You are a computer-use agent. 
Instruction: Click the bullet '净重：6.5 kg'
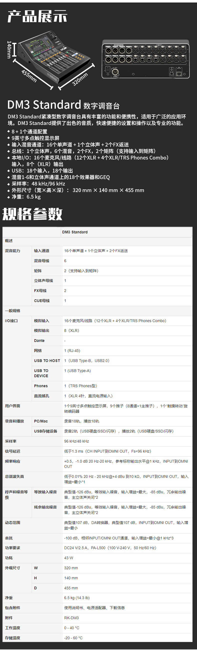coord(26,197)
